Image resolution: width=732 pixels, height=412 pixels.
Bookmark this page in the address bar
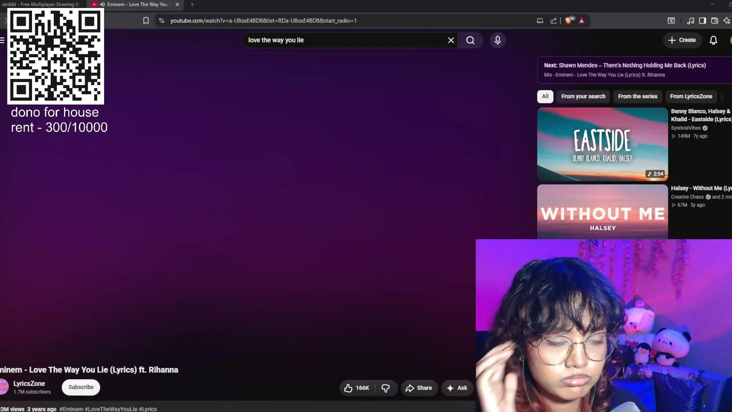tap(146, 21)
